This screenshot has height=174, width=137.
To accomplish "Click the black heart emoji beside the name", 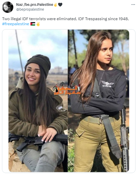I will coord(60,5).
